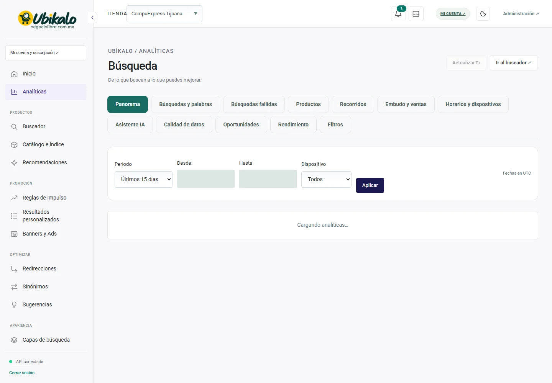Open the Dispositivo dropdown Todos
Screen dimensions: 552x383
(x=326, y=179)
